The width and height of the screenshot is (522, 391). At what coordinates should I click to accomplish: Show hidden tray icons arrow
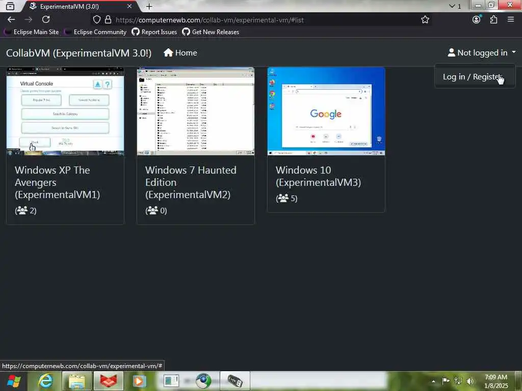[433, 381]
